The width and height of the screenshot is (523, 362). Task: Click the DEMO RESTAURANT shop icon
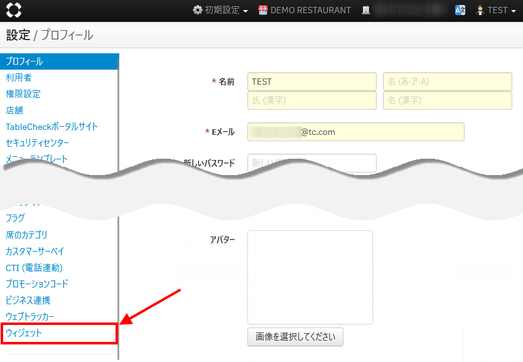pos(262,10)
